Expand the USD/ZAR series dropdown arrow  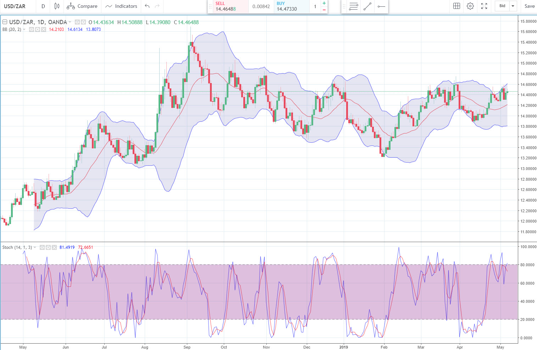[x=70, y=22]
